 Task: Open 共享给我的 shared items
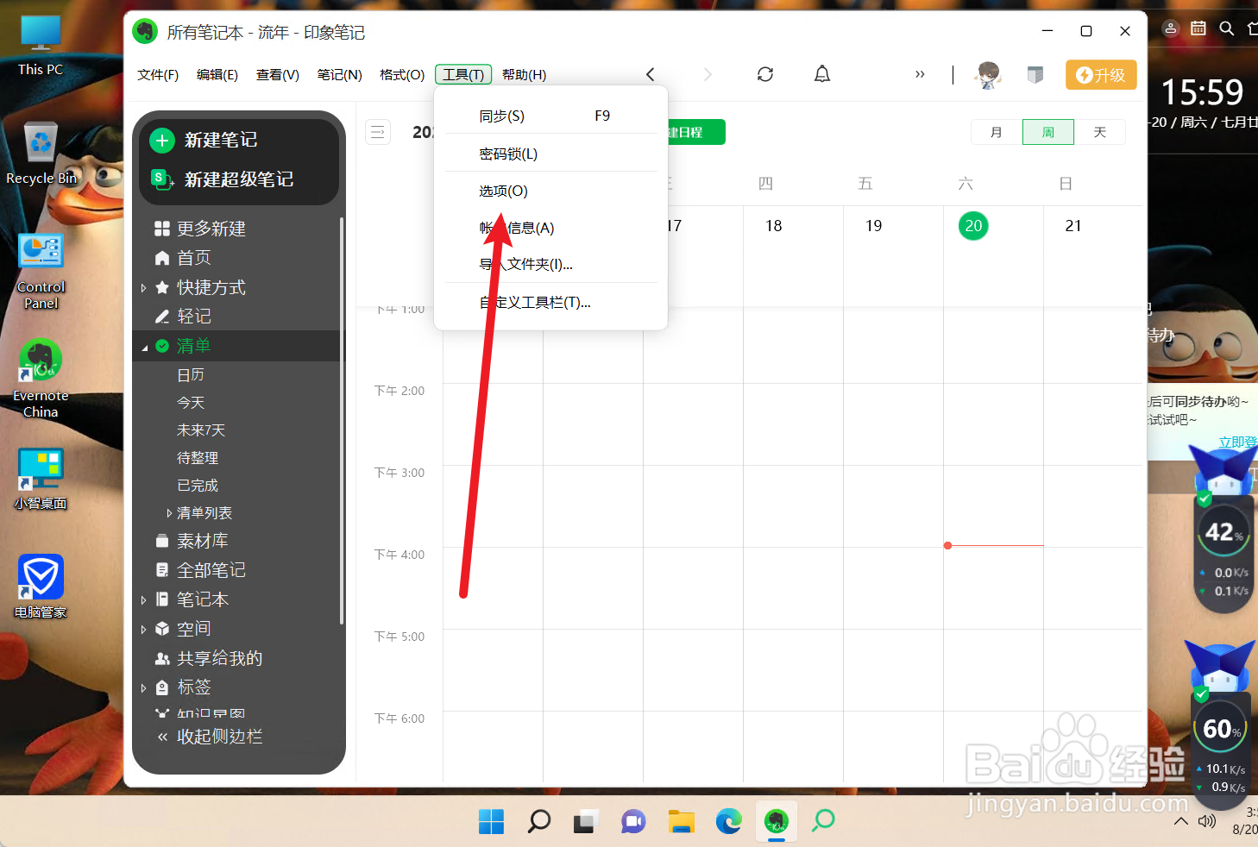point(209,658)
